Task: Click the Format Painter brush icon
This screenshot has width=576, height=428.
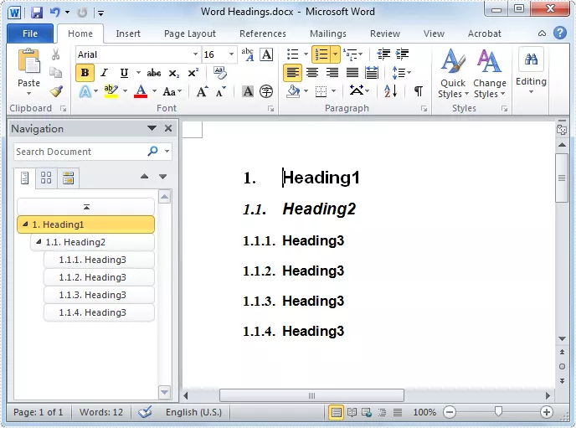Action: [x=56, y=91]
